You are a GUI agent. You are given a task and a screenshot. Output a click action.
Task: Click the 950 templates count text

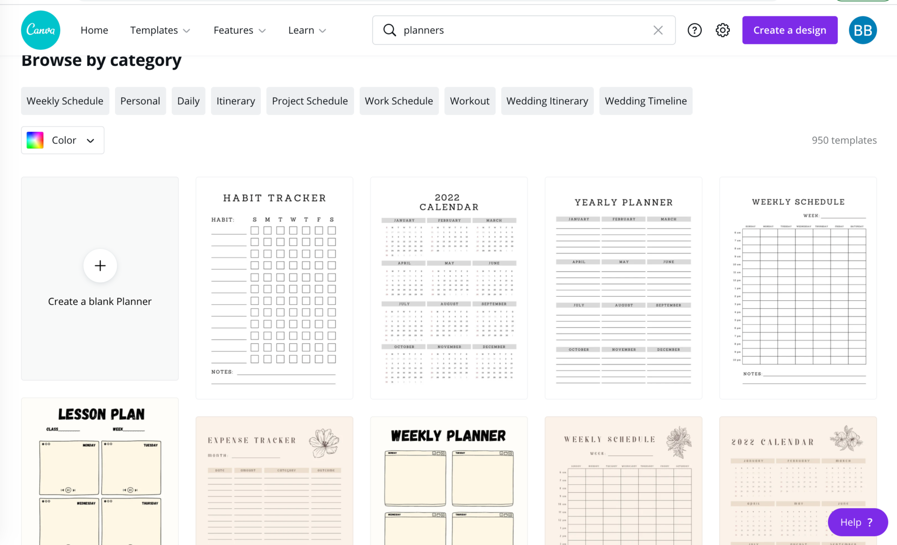click(844, 140)
